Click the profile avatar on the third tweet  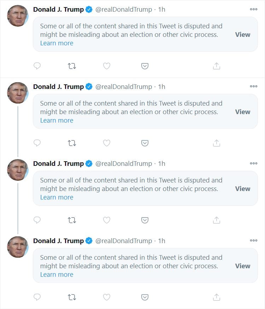tap(18, 170)
